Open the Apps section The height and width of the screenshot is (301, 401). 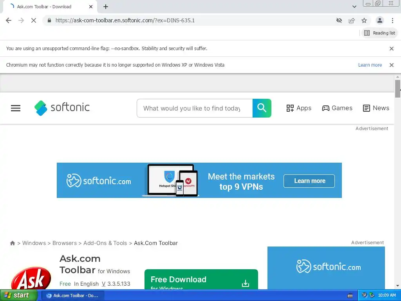pos(299,108)
